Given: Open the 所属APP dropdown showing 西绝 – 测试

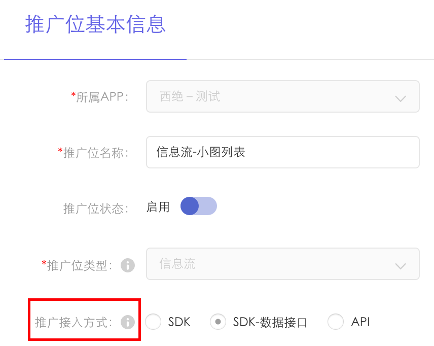Looking at the screenshot, I should pos(282,96).
